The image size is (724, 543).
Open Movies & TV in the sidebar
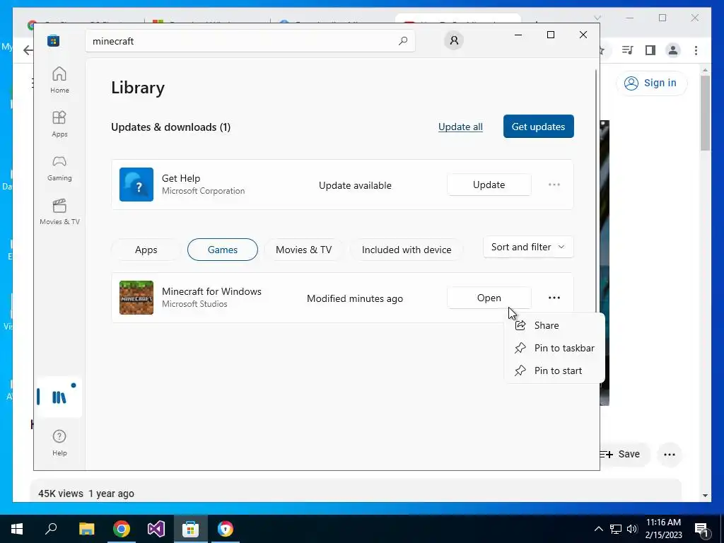(59, 211)
